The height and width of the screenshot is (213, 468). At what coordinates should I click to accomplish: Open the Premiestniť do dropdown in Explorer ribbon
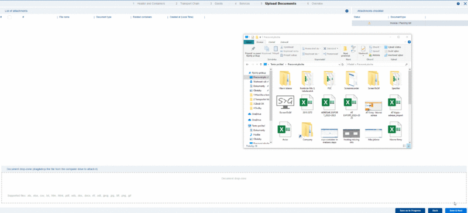[x=312, y=49]
